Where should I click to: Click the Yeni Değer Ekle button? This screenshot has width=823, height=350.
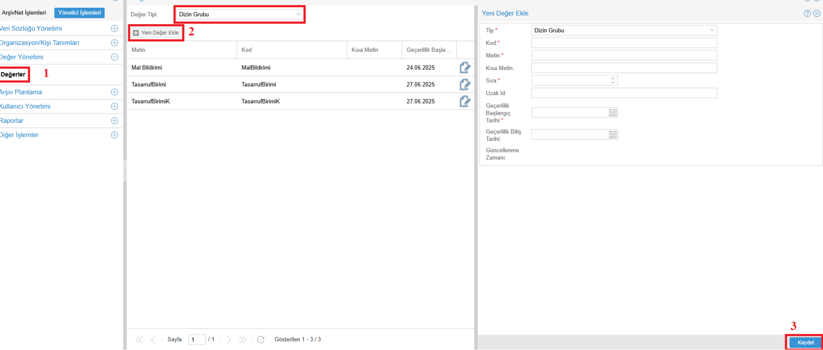pos(156,33)
